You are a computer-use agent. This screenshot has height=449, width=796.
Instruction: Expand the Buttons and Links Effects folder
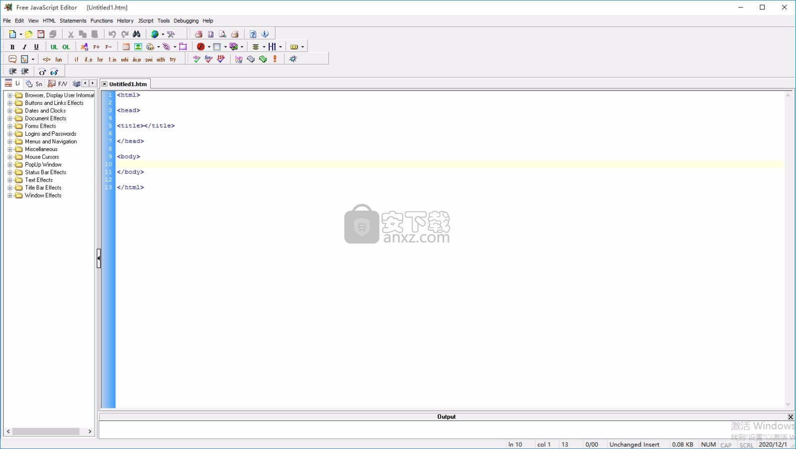click(x=9, y=103)
